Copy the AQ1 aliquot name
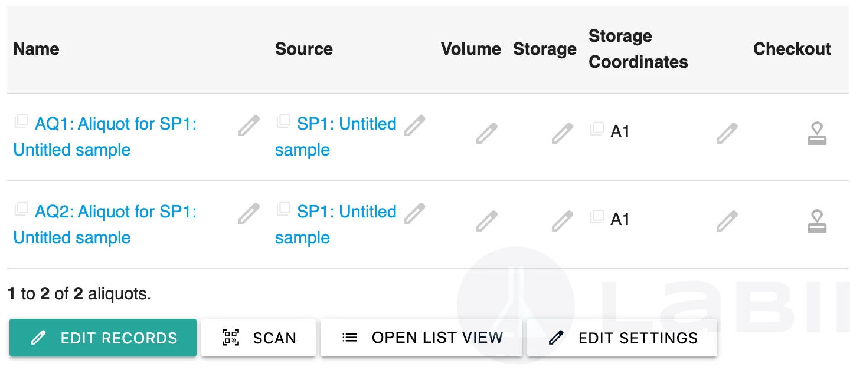863x370 pixels. pos(21,122)
